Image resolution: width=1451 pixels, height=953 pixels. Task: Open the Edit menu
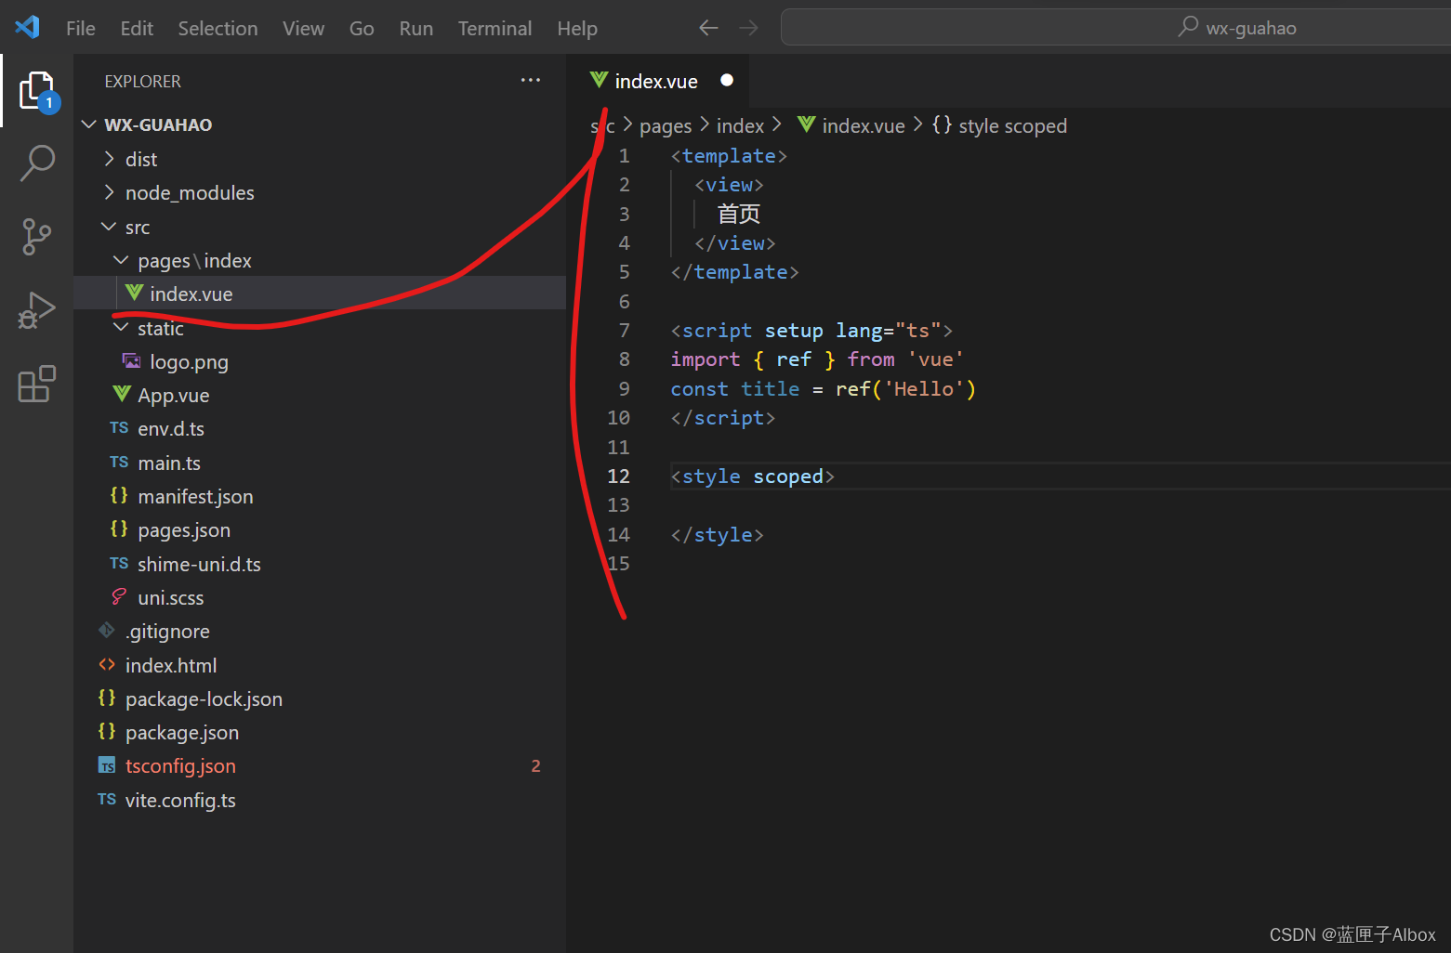137,28
